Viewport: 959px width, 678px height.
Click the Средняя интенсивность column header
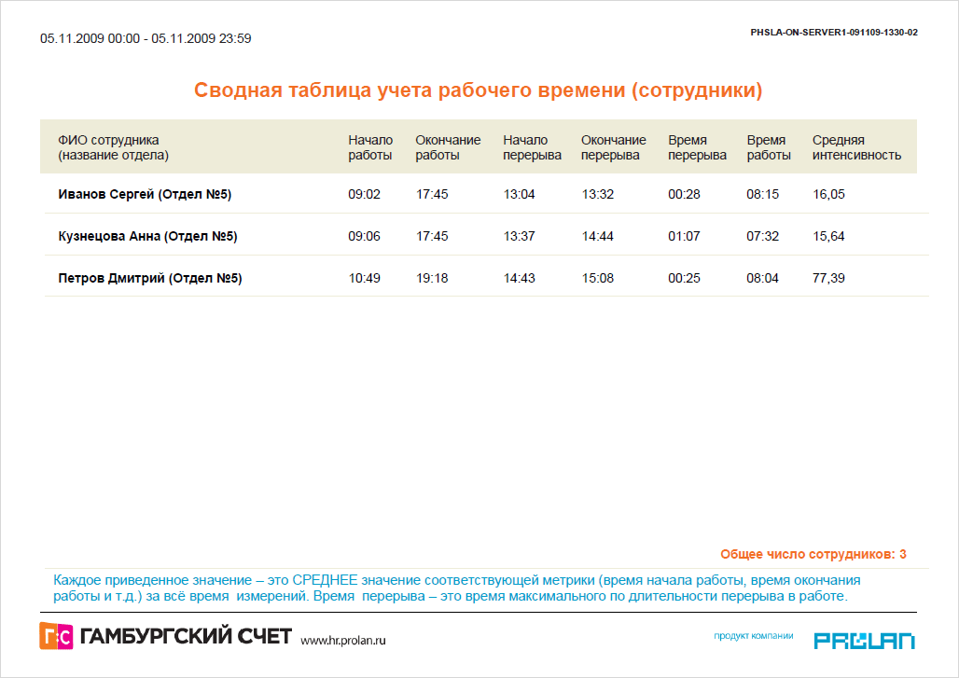click(857, 147)
